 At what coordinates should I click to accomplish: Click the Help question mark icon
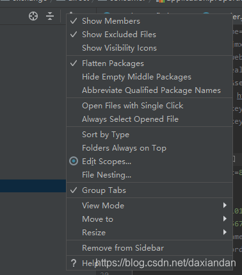pyautogui.click(x=74, y=263)
